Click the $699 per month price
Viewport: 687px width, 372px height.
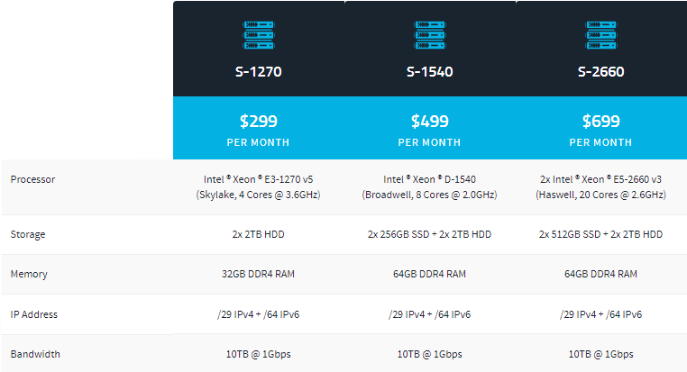[x=600, y=122]
